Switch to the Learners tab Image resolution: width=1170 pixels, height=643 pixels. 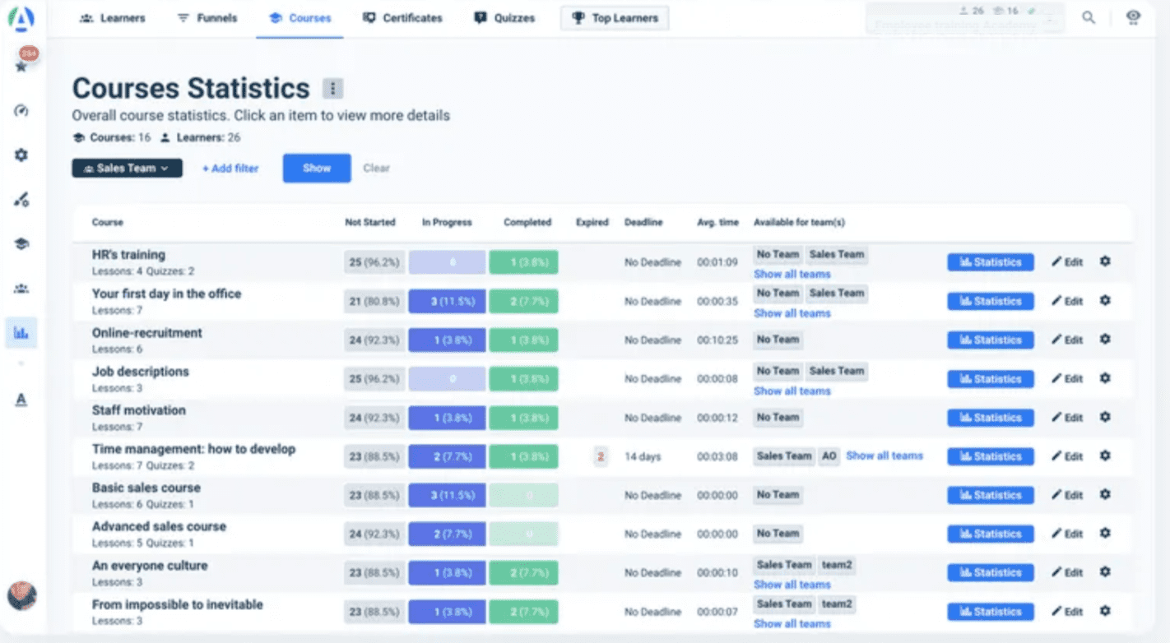(x=112, y=18)
